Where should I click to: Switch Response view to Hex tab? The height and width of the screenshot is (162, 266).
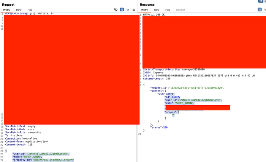168,10
